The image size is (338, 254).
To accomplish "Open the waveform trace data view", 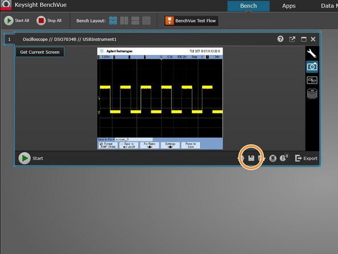I will coord(312,80).
